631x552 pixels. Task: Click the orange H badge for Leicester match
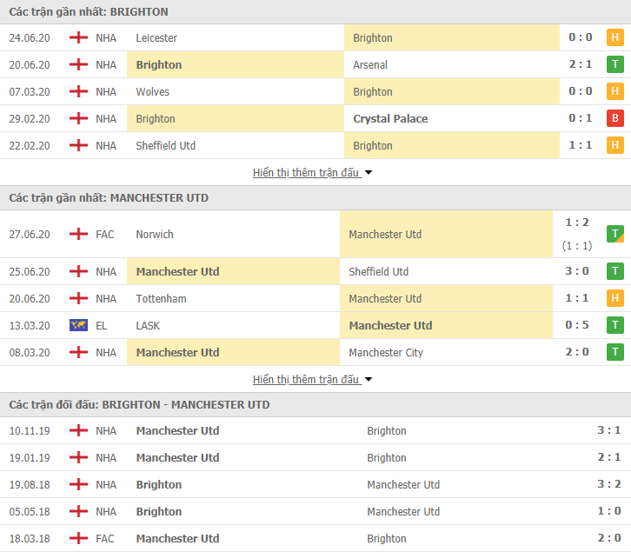[614, 37]
